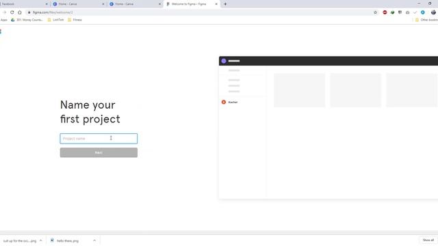Open the hello there.png download
Viewport: 438px width, 246px height.
[65, 241]
